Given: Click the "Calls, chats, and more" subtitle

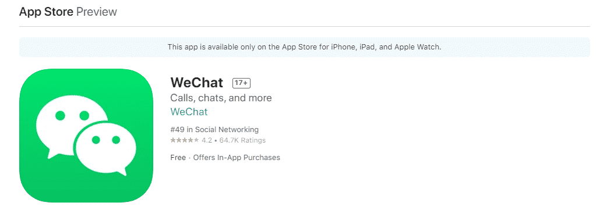Looking at the screenshot, I should click(221, 98).
